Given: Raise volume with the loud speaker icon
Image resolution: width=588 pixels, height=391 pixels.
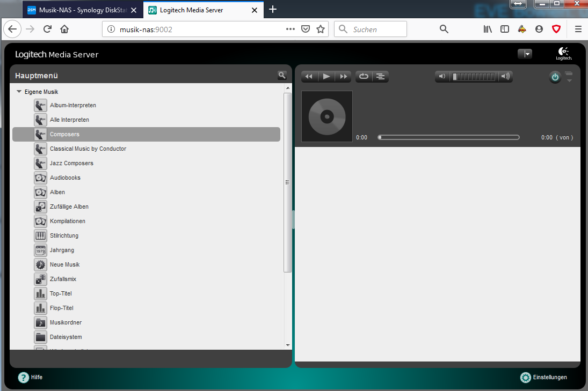Looking at the screenshot, I should pos(505,76).
